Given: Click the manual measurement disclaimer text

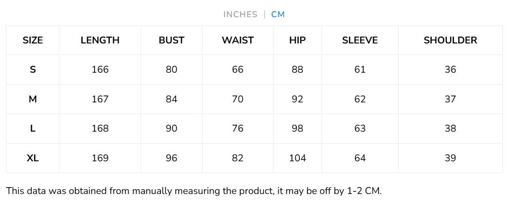Looking at the screenshot, I should pyautogui.click(x=194, y=191).
